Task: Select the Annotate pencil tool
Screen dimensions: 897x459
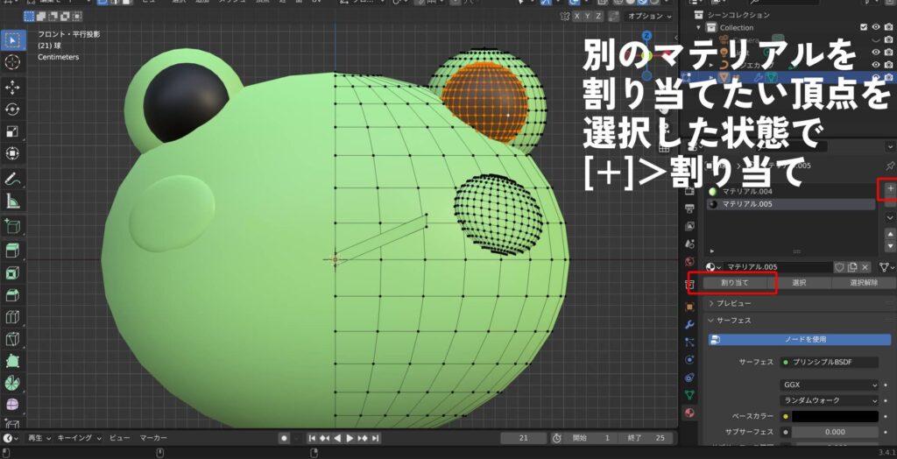Action: (13, 179)
